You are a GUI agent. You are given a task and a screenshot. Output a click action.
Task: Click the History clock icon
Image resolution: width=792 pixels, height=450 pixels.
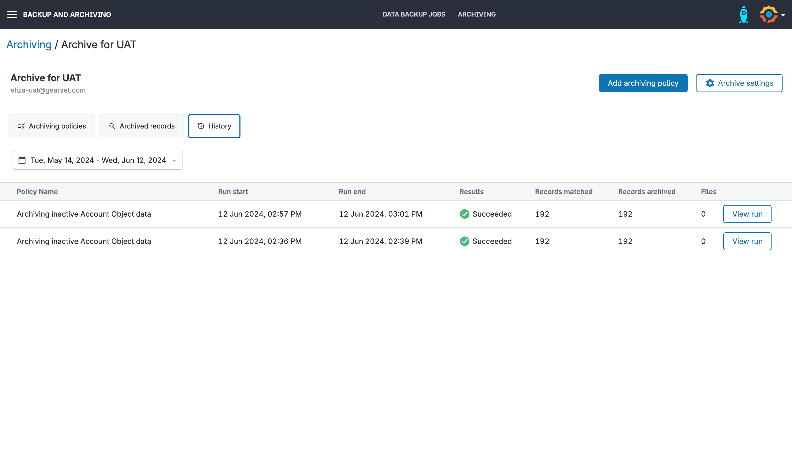[x=201, y=126]
